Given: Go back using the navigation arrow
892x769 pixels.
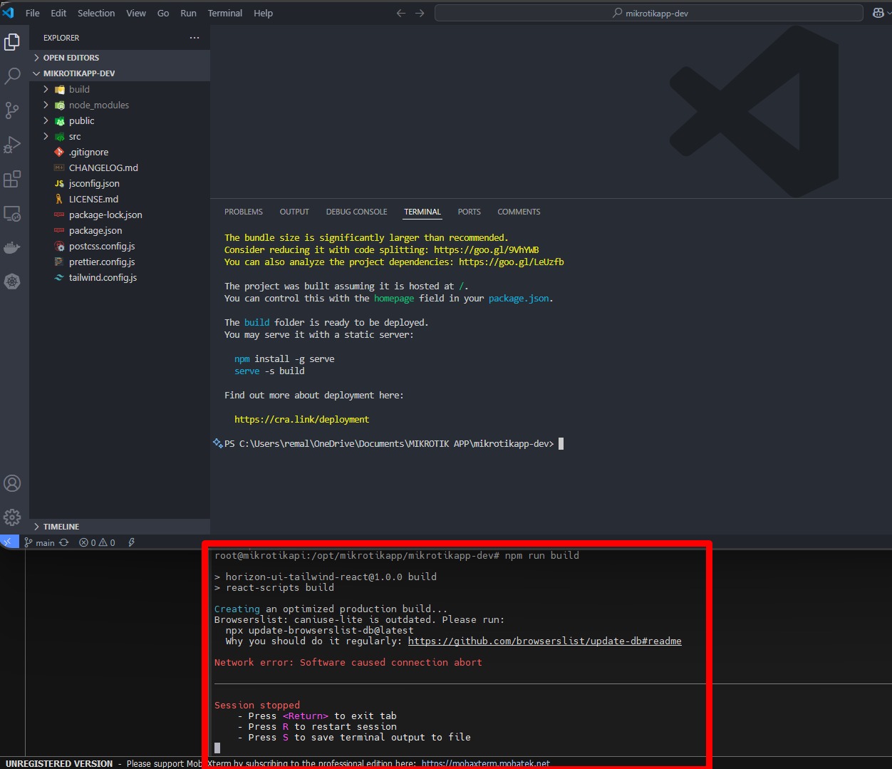Looking at the screenshot, I should tap(401, 13).
